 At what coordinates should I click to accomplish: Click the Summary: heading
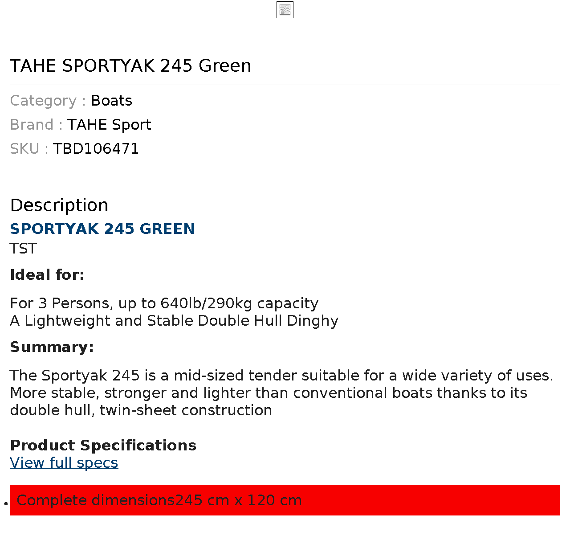(52, 347)
